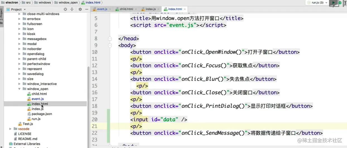Expand the close-multi-windows folder

pos(19,14)
